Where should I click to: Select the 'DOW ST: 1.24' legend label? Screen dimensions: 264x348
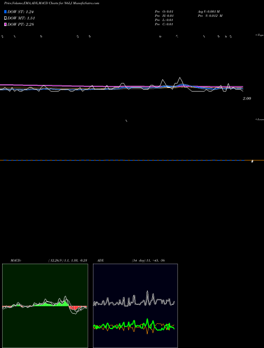pyautogui.click(x=21, y=12)
